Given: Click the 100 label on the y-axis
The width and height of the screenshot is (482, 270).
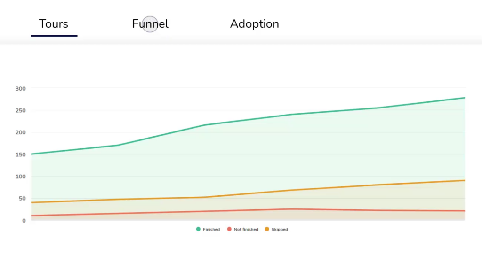Looking at the screenshot, I should [21, 177].
